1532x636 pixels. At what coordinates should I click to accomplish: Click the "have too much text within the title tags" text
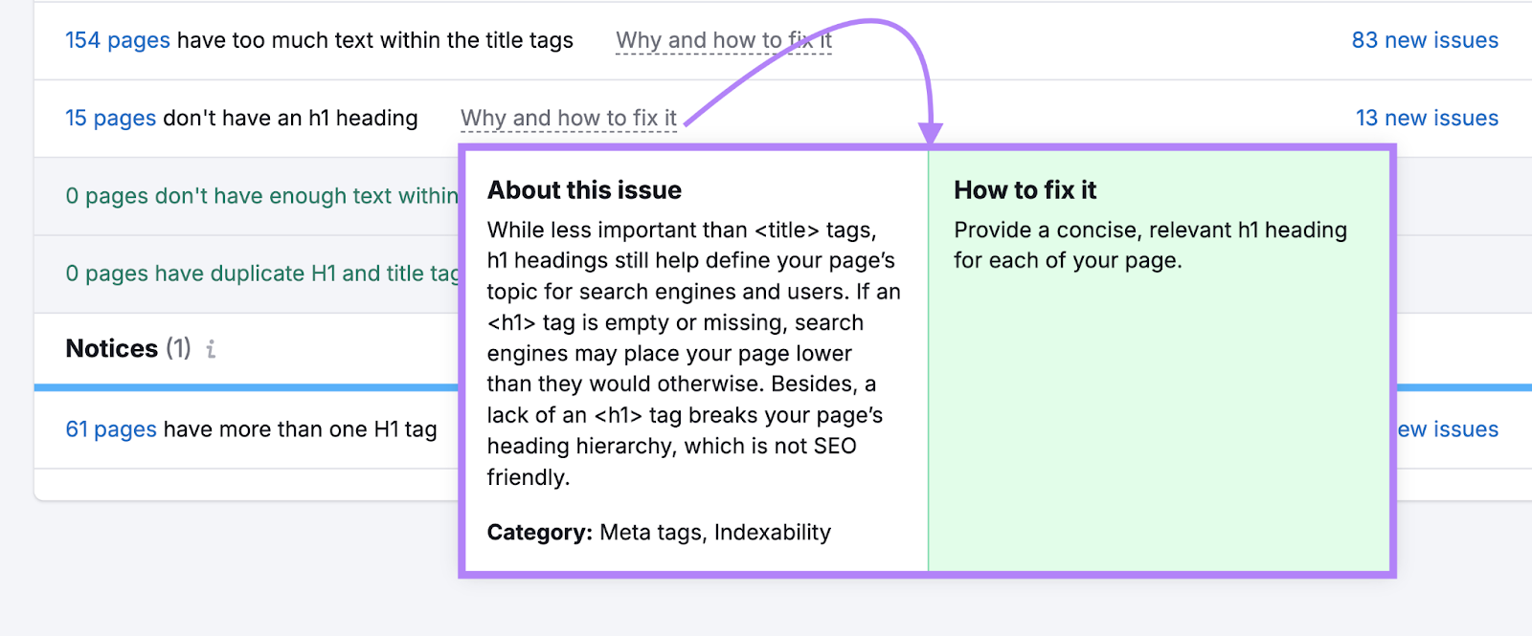(x=375, y=40)
